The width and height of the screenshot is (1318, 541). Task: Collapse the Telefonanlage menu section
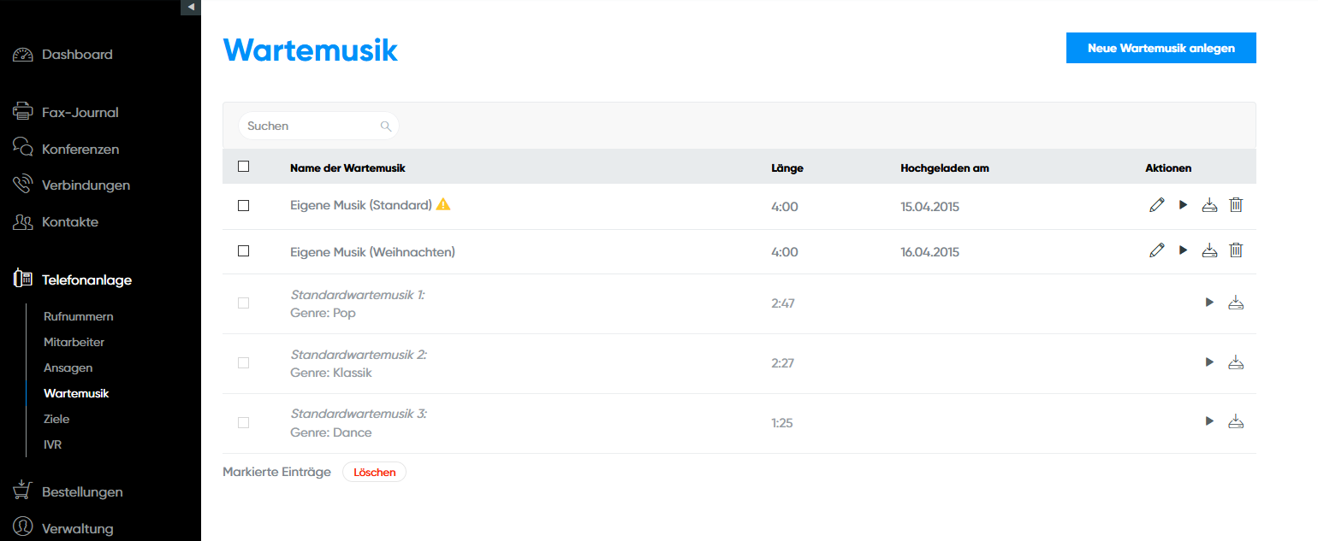[86, 279]
